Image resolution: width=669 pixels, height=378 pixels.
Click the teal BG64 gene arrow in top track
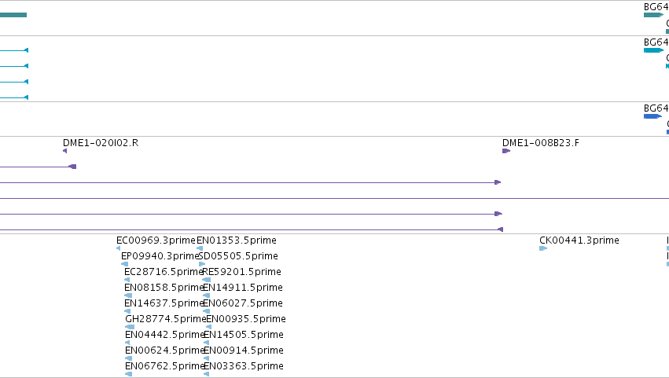[x=653, y=16]
